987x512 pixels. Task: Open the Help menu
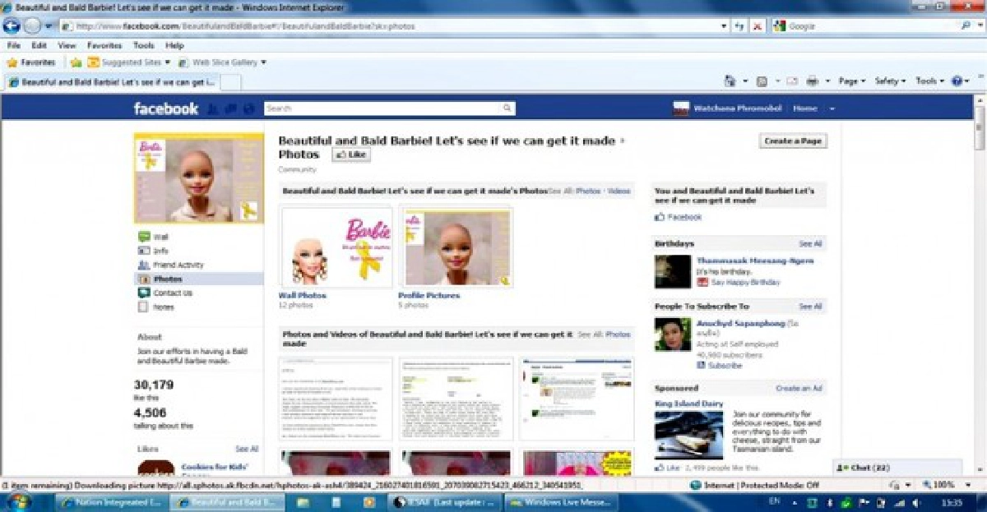pos(174,46)
